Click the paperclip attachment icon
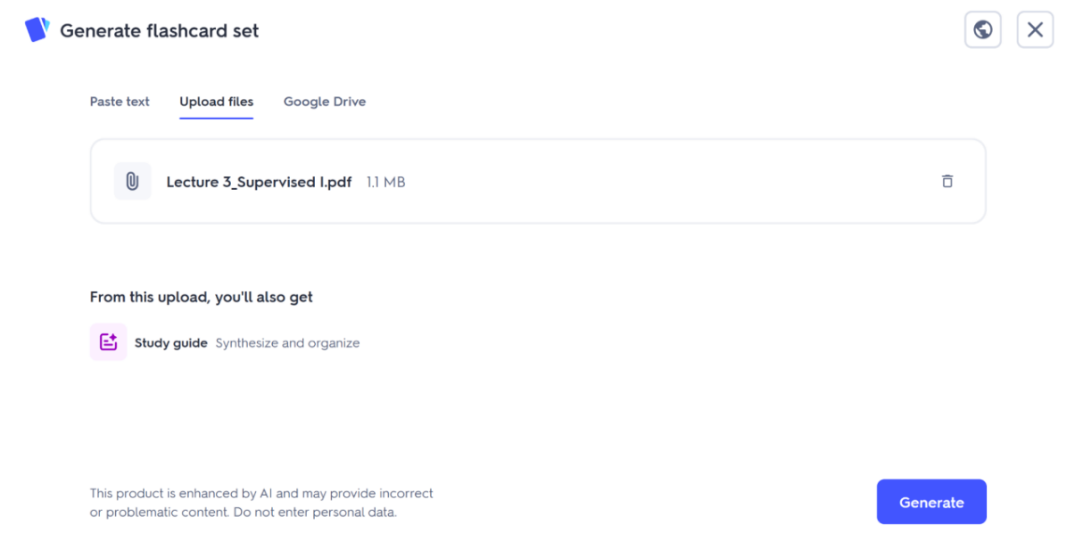 (132, 182)
